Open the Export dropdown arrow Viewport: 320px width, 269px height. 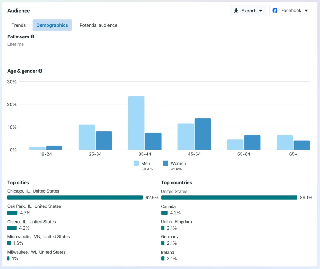coord(261,11)
